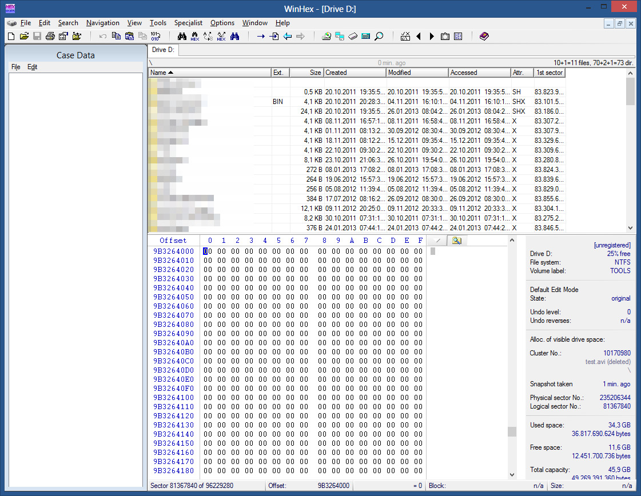Viewport: 641px width, 496px height.
Task: Sort file list by 1st sector column
Action: 550,73
